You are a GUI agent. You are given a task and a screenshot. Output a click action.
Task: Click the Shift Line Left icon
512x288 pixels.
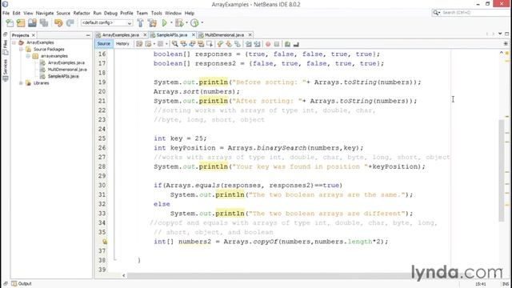pos(249,44)
